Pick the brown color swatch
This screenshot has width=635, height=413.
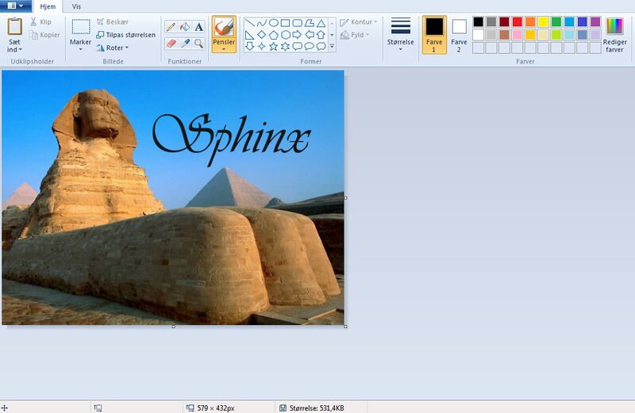tap(504, 35)
